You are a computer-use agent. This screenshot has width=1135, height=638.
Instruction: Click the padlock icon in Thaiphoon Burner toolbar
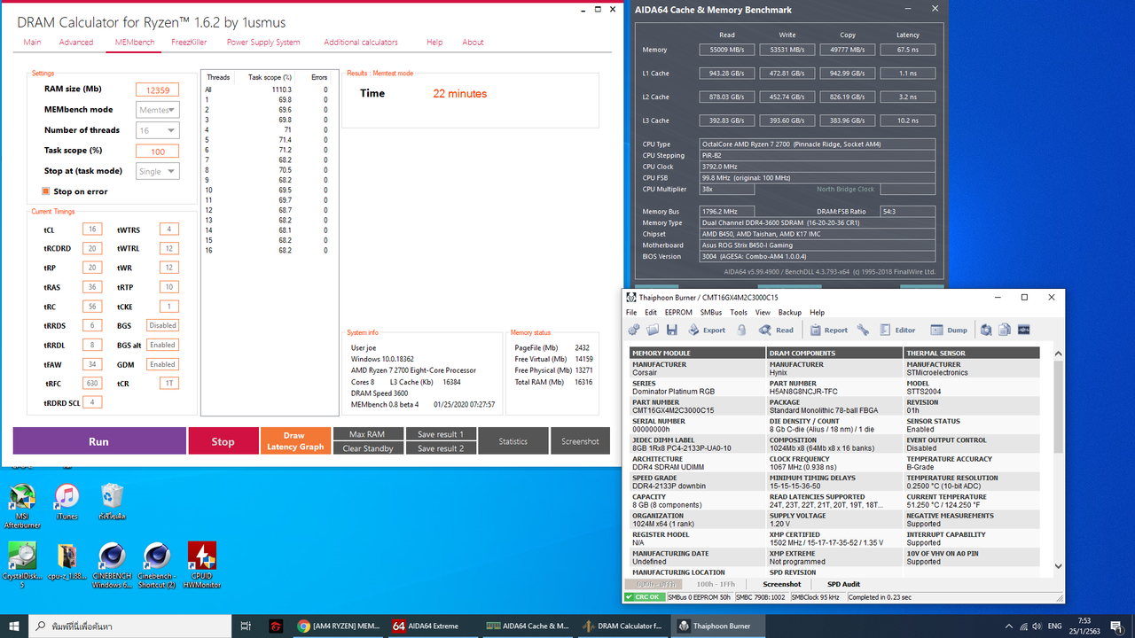[x=742, y=330]
